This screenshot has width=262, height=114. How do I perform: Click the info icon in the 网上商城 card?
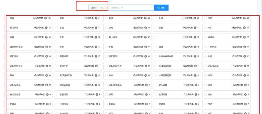145,37
